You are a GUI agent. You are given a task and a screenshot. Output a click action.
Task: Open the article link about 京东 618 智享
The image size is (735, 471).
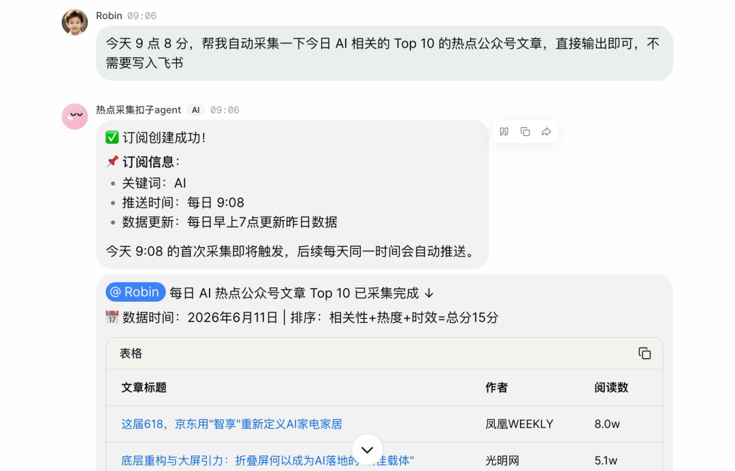(231, 424)
